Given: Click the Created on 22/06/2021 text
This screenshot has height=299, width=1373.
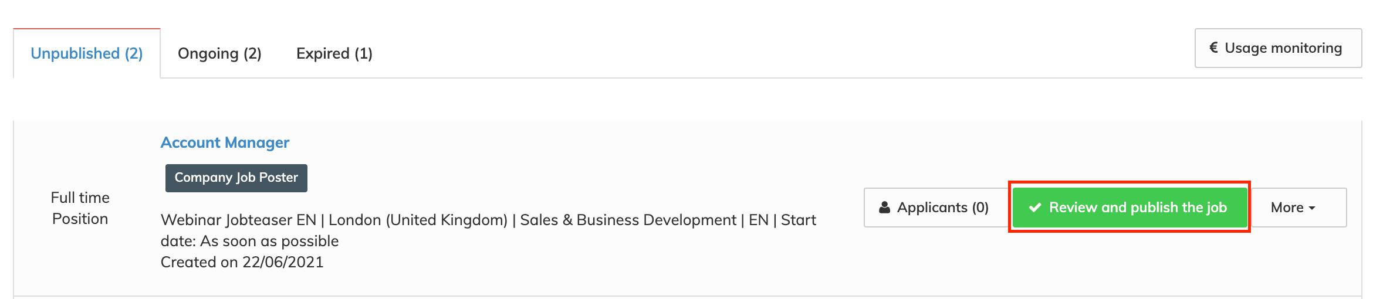Looking at the screenshot, I should pos(242,262).
